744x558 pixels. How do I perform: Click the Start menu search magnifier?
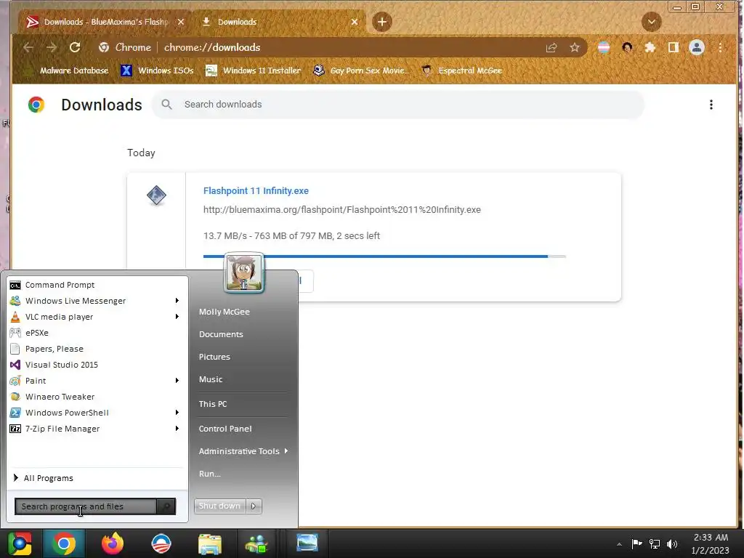[x=166, y=506]
